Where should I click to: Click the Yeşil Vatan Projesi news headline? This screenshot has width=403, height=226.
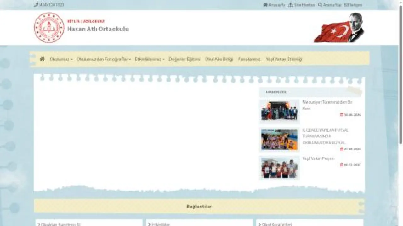click(x=318, y=159)
